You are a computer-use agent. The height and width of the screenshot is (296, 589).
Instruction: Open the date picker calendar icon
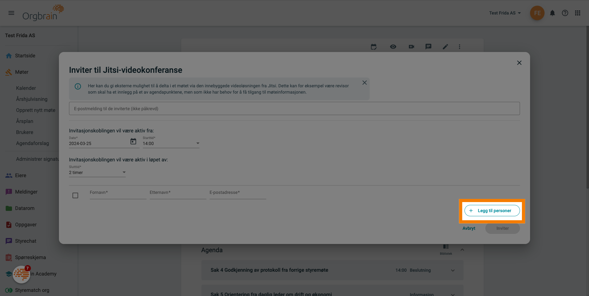click(133, 141)
